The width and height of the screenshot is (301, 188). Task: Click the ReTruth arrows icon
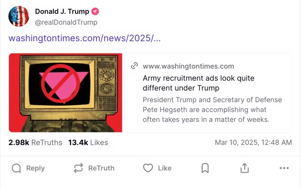coord(78,168)
